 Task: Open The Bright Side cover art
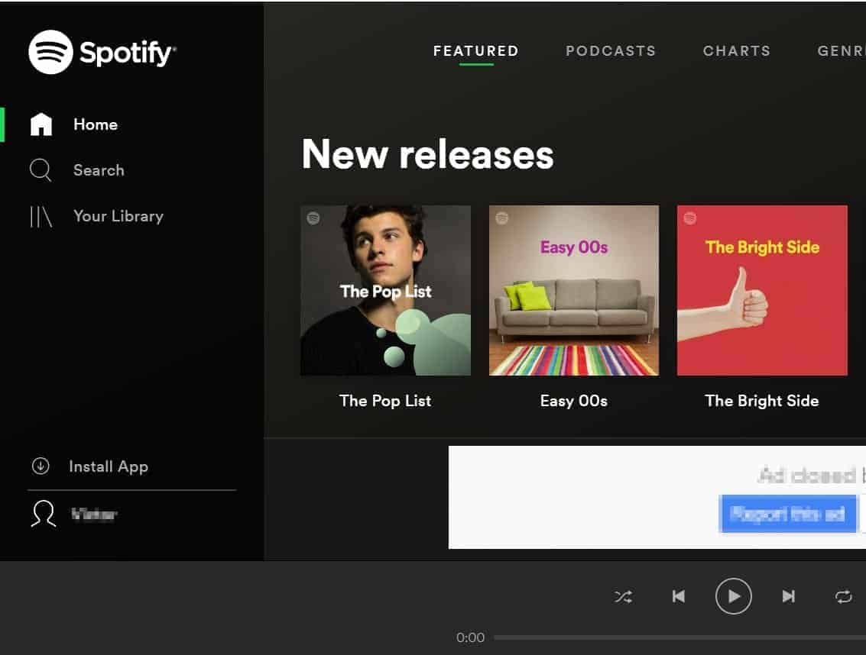click(x=762, y=290)
